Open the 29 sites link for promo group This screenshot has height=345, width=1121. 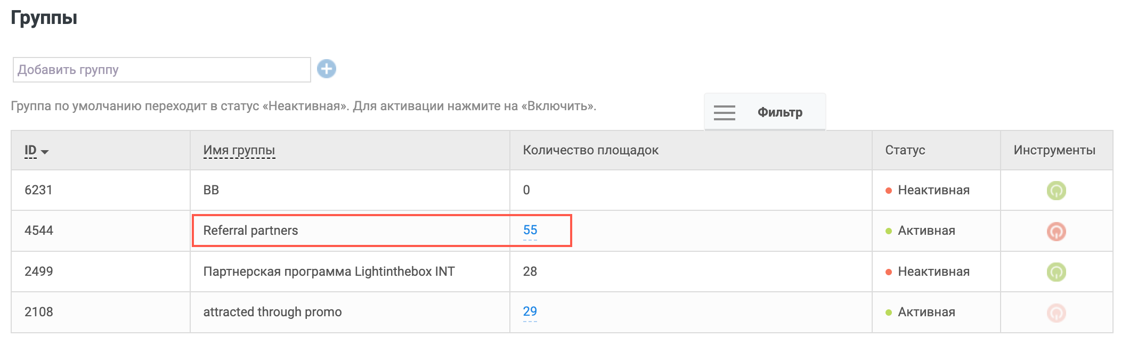pyautogui.click(x=530, y=311)
